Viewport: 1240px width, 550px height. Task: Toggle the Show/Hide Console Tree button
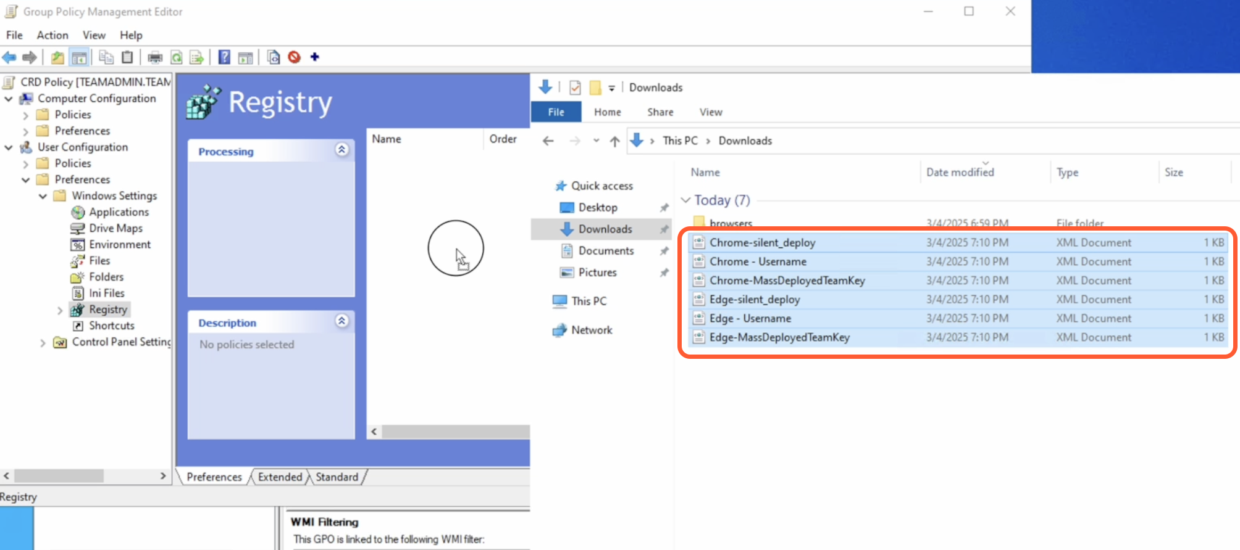pos(79,57)
